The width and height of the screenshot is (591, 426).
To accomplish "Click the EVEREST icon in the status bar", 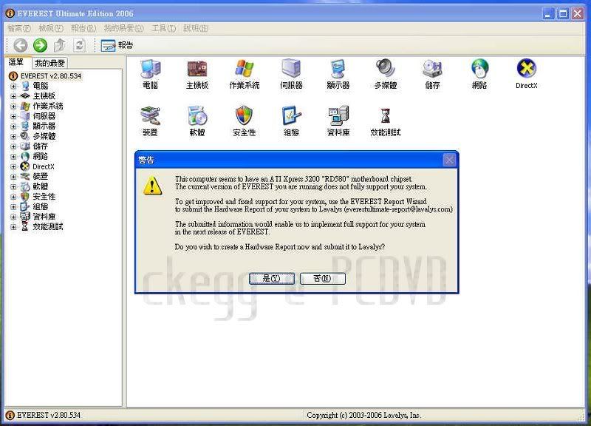I will (10, 415).
